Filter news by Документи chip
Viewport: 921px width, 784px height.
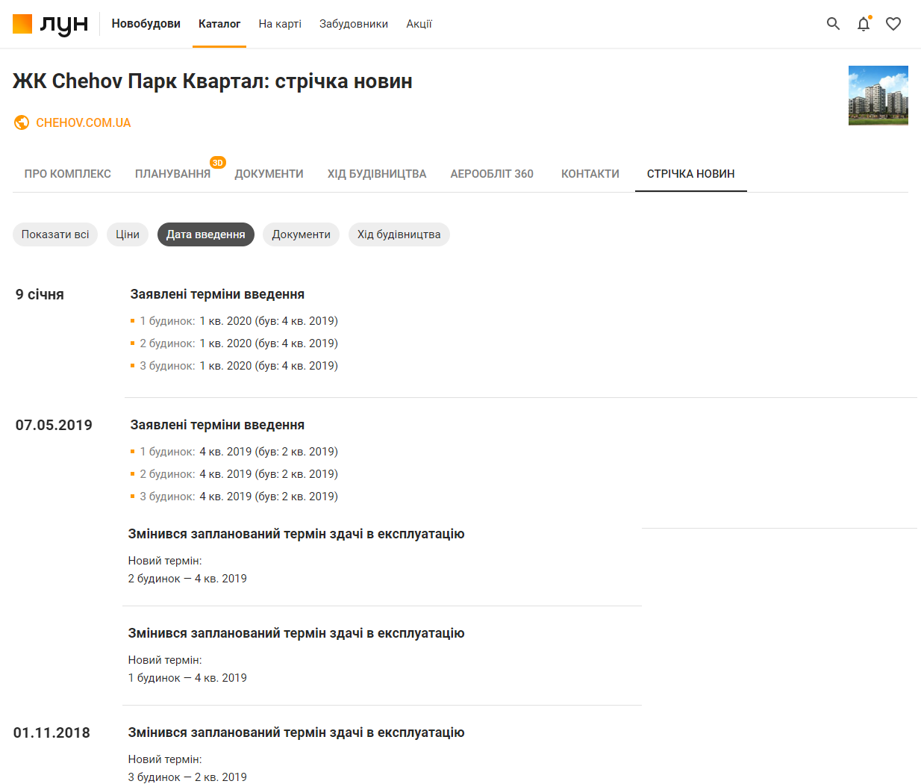click(301, 234)
